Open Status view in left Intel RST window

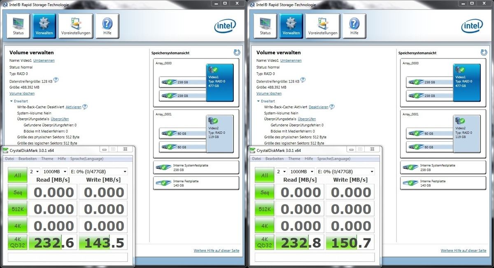(x=18, y=26)
